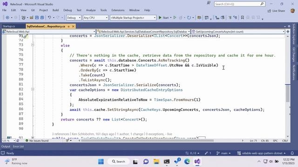Click the feedback icon left of search box

(209, 3)
